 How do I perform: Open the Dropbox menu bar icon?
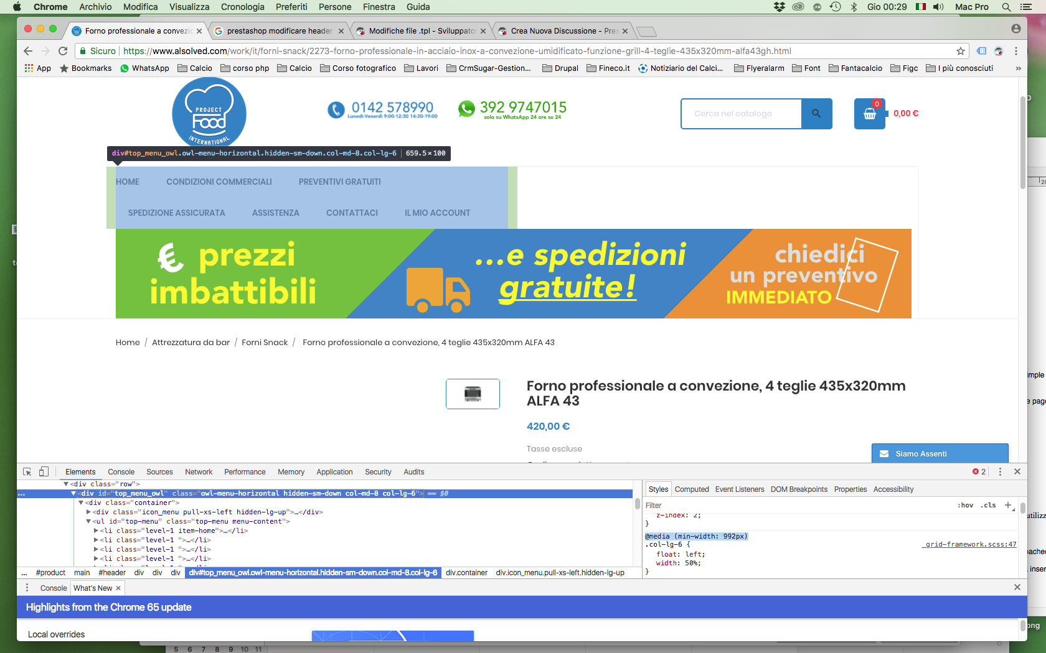click(780, 7)
